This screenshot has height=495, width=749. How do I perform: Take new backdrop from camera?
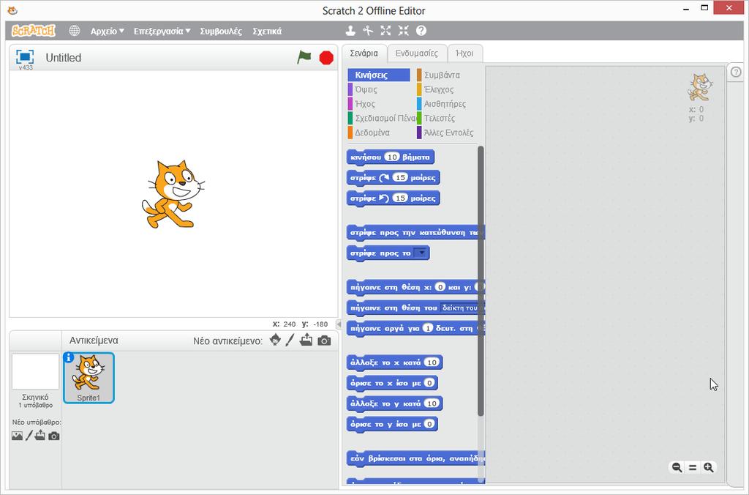[x=54, y=436]
